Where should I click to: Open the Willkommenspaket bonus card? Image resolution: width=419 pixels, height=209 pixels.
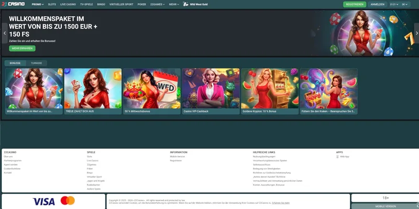click(x=34, y=91)
